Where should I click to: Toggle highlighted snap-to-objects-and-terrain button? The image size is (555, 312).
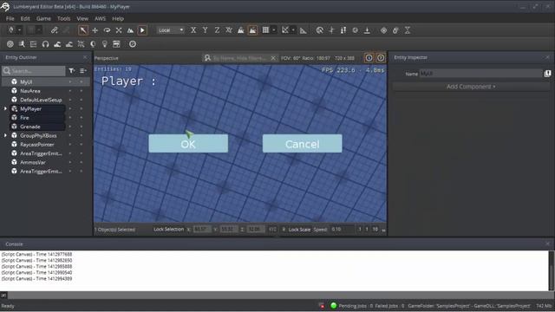pyautogui.click(x=252, y=30)
